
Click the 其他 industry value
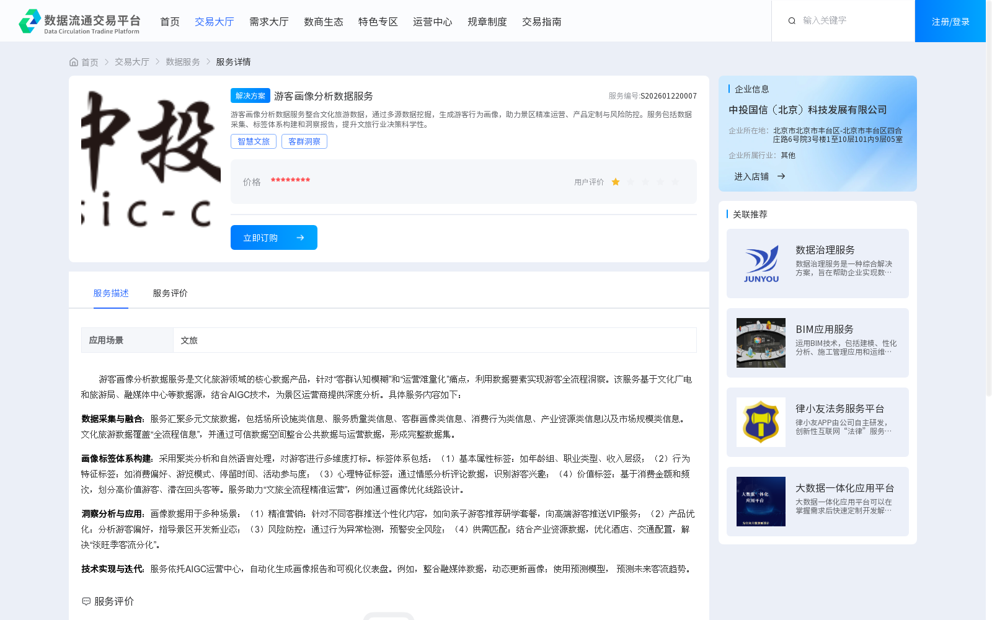[788, 156]
